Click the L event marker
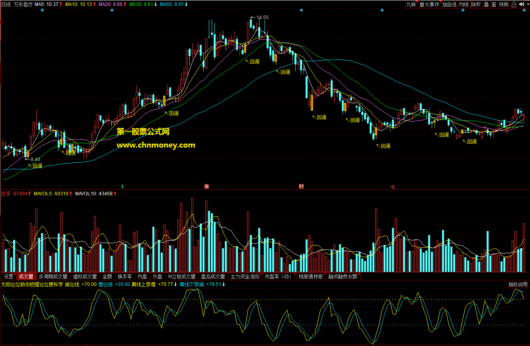Viewport: 530px width, 346px height. [x=123, y=186]
